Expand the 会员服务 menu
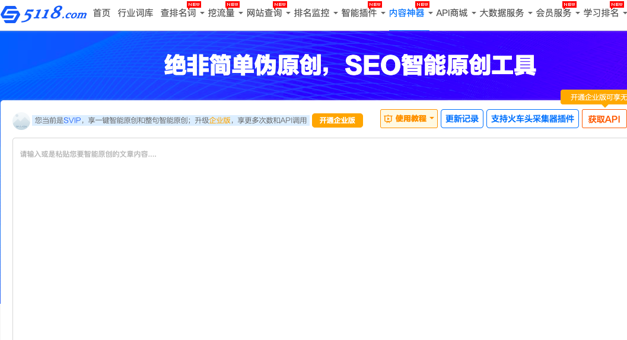The height and width of the screenshot is (340, 627). 558,13
